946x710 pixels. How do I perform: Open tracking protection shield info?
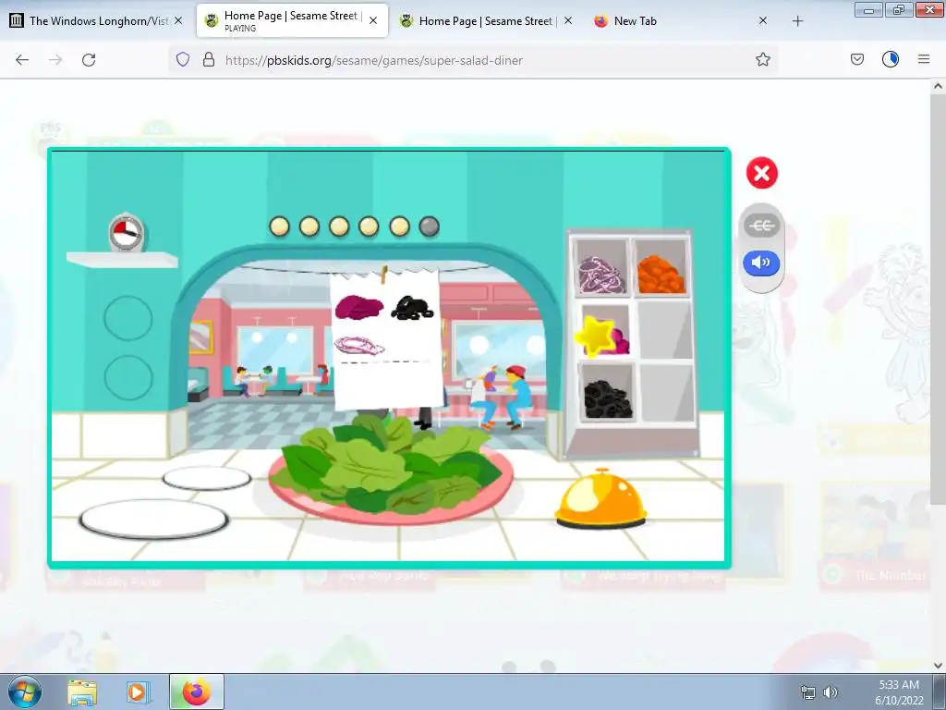(183, 59)
